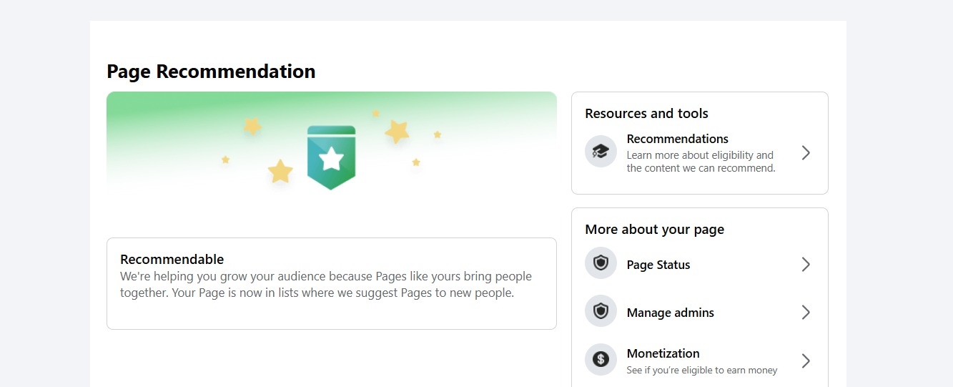Expand the Recommendations chevron arrow
This screenshot has height=387, width=953.
pyautogui.click(x=806, y=152)
